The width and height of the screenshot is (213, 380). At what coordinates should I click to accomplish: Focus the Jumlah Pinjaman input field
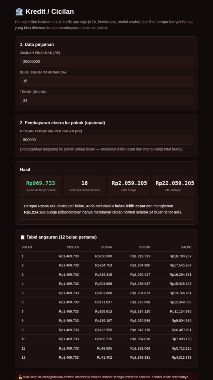click(x=106, y=61)
